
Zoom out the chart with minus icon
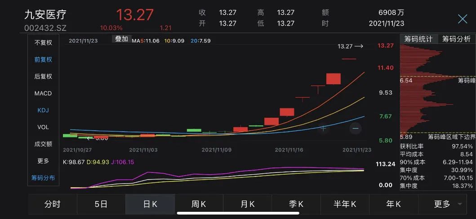tap(355, 128)
